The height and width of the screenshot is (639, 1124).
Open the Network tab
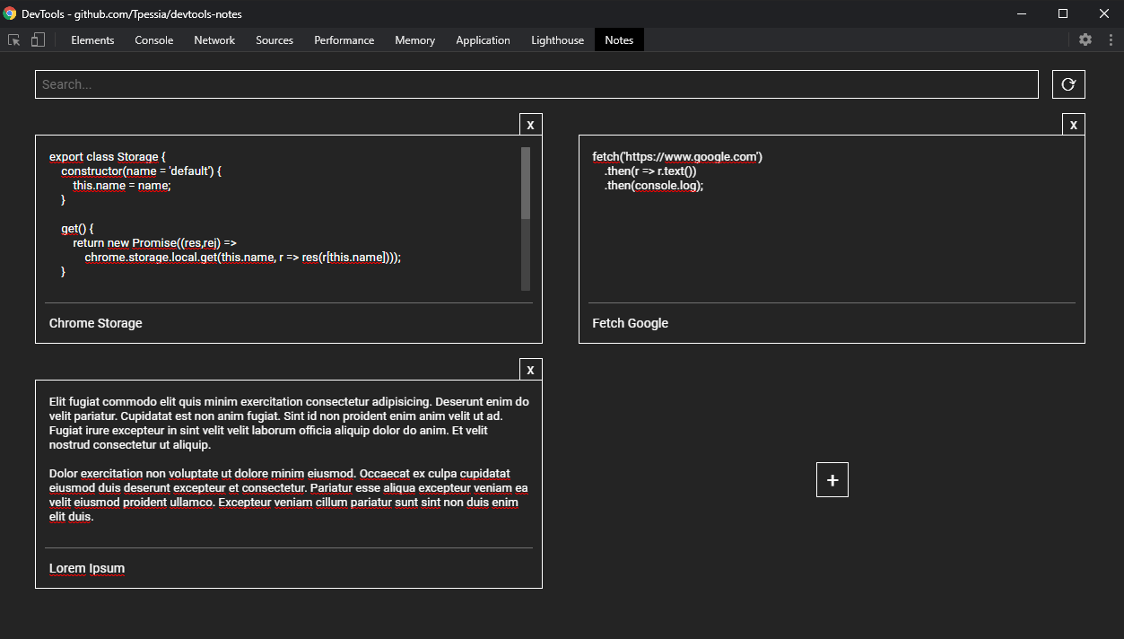(x=214, y=40)
